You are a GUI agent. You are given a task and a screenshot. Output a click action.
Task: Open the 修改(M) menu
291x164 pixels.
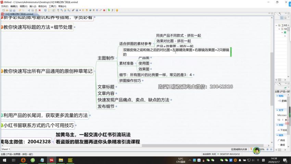(x=42, y=6)
